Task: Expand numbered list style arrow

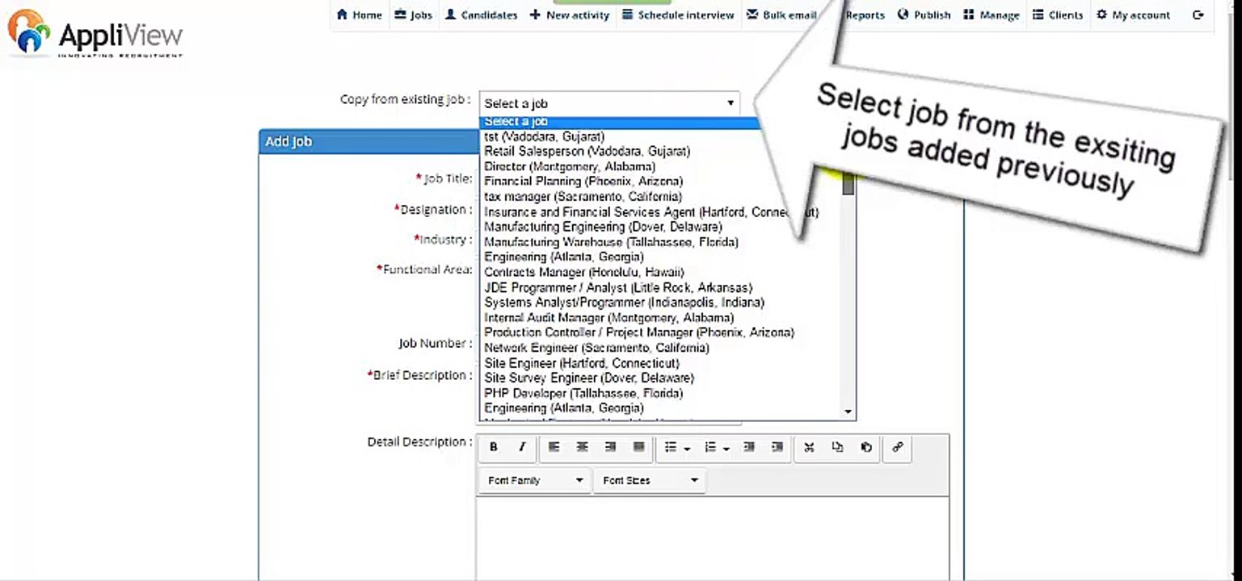Action: (727, 448)
